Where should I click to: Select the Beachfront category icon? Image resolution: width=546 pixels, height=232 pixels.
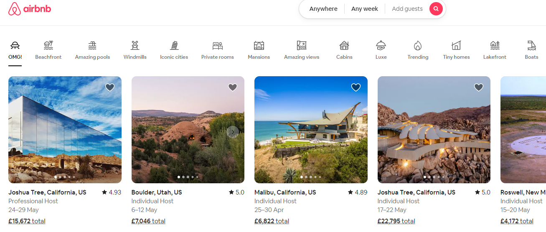point(48,45)
